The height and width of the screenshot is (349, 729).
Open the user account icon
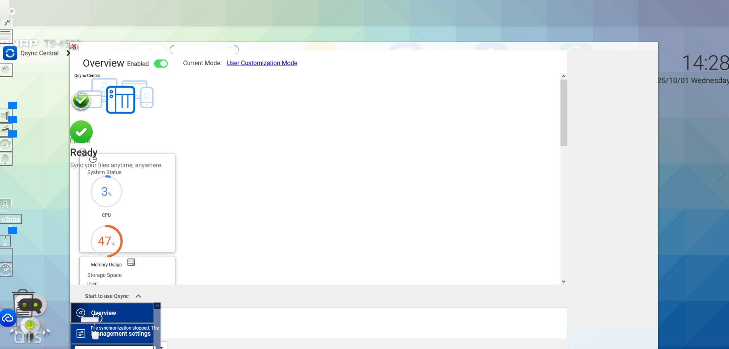tap(6, 205)
